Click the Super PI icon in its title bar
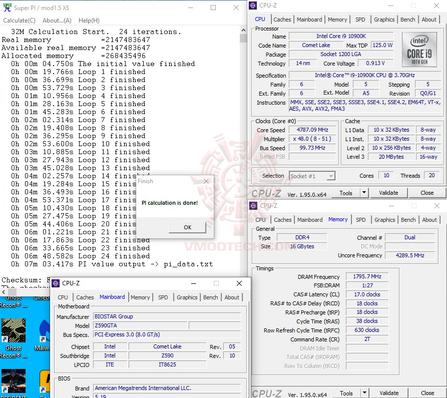The width and height of the screenshot is (447, 398). pos(7,8)
